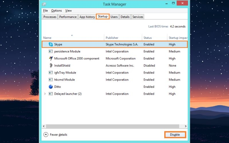
Task: Minimize the Task Manager window
Action: point(167,3)
